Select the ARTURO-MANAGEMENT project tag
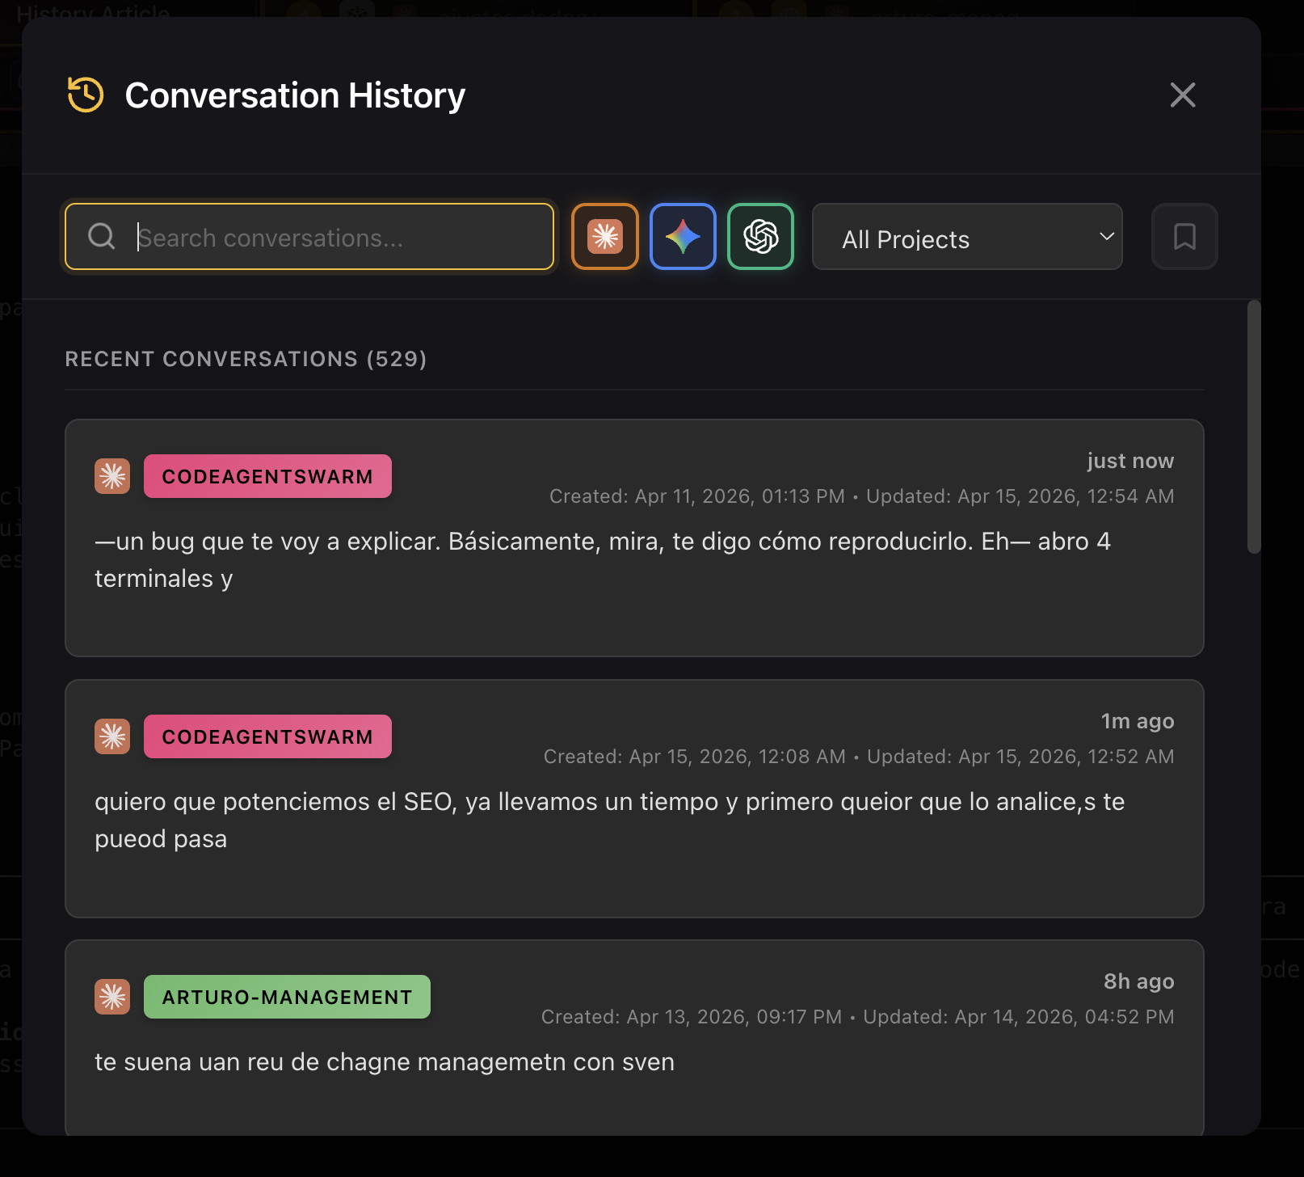This screenshot has height=1177, width=1304. coord(287,997)
